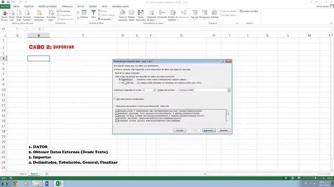Image resolution: width=334 pixels, height=187 pixels.
Task: Select the De ancho fijo radio button
Action: tap(120, 83)
